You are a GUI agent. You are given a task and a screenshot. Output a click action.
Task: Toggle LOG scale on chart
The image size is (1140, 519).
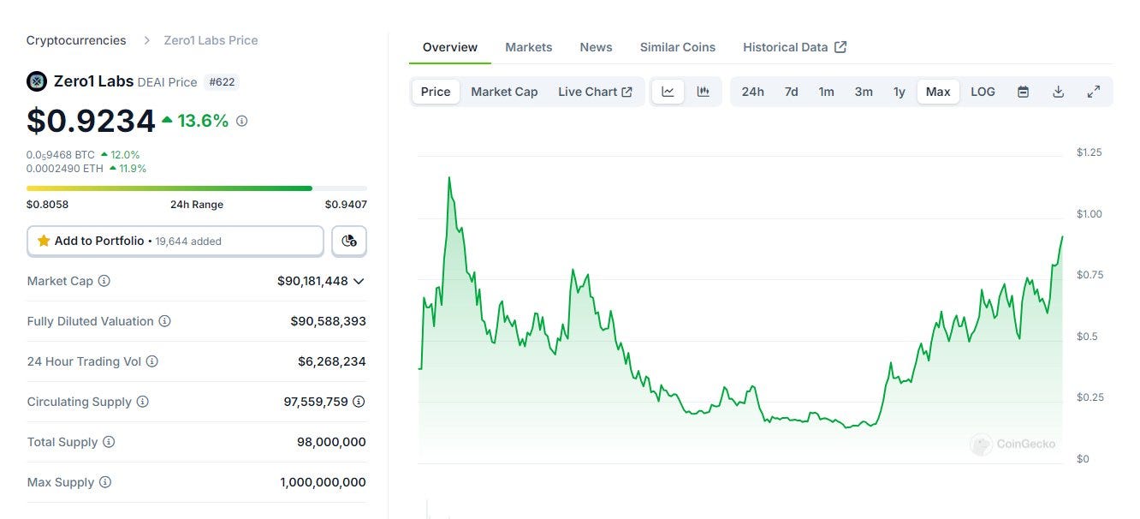(983, 92)
